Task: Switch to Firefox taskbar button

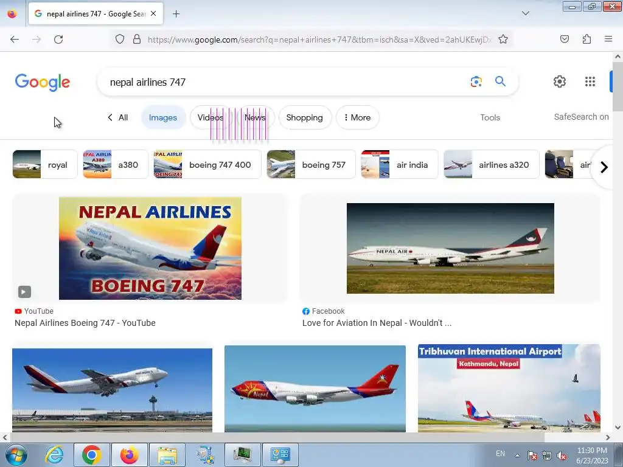Action: point(129,455)
